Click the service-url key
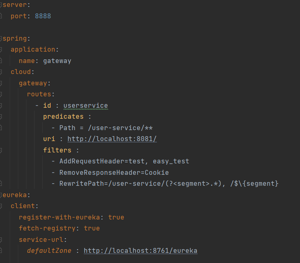Viewport: 300px width, 263px height. 41,240
